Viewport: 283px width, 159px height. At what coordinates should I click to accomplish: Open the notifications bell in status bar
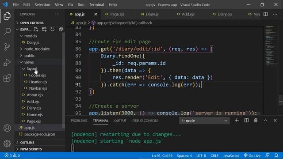pos(276,155)
